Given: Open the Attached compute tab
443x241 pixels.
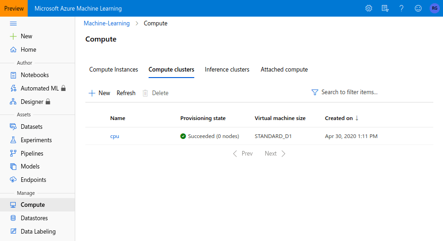Looking at the screenshot, I should click(x=284, y=70).
